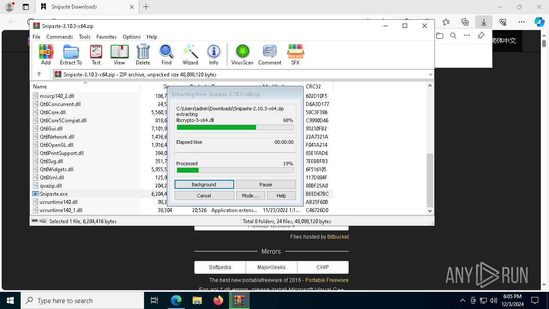
Task: Open the Windows Start menu
Action: pyautogui.click(x=10, y=300)
